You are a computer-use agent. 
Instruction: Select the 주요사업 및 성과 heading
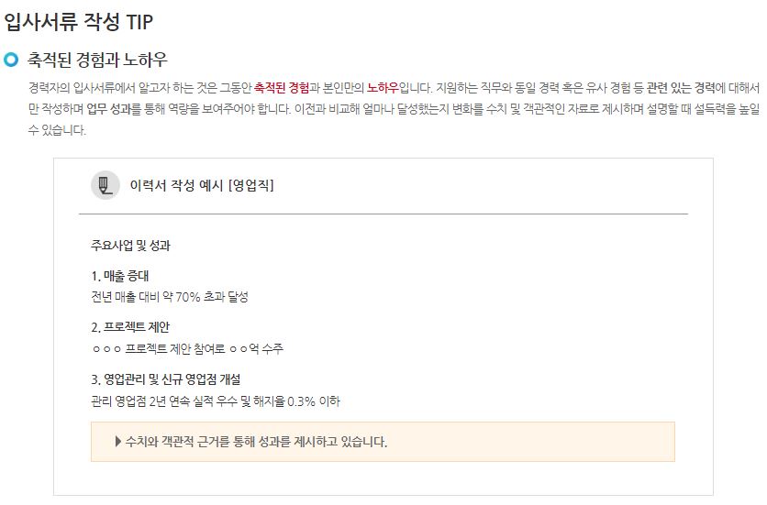(130, 245)
